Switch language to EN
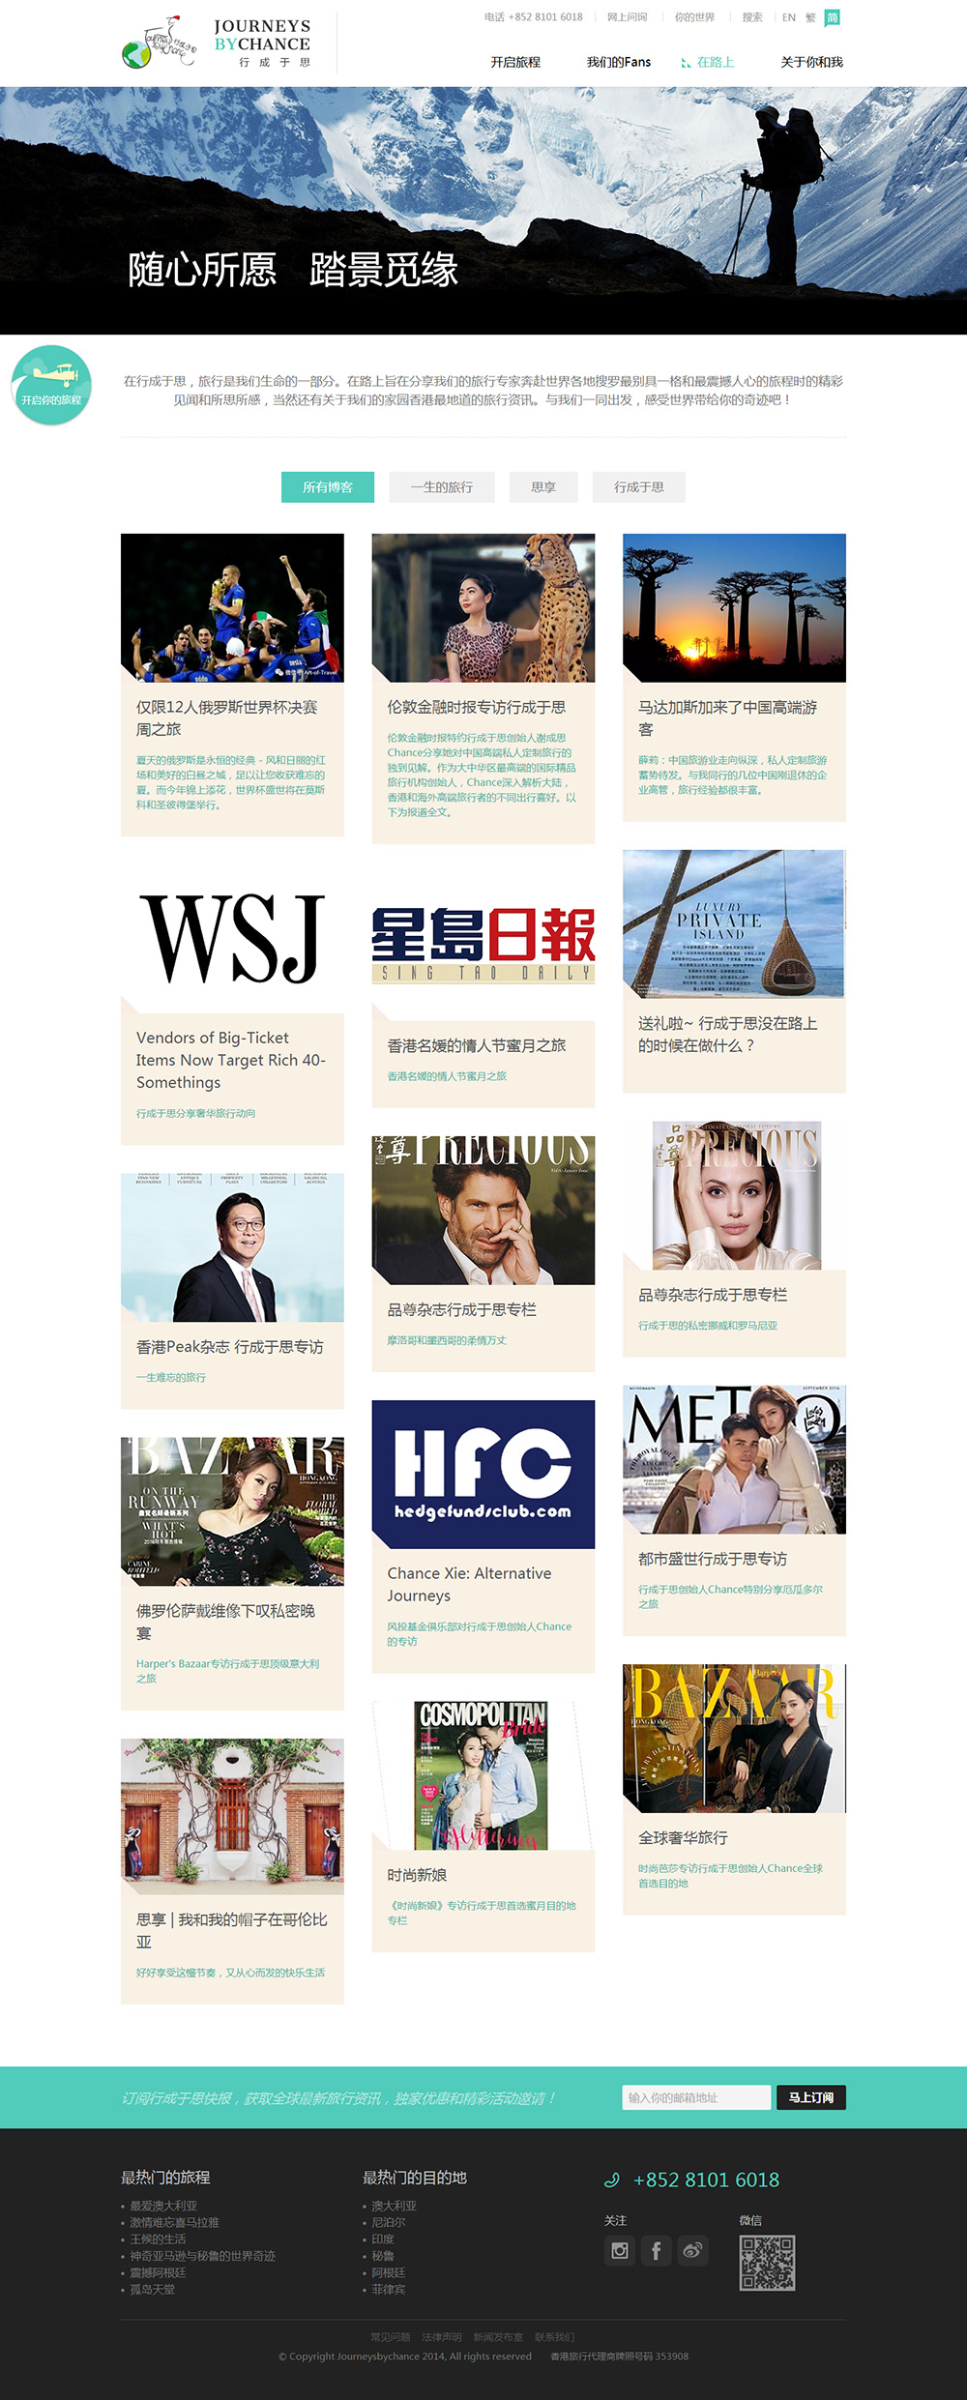Screen dimensions: 967x2400 (789, 17)
